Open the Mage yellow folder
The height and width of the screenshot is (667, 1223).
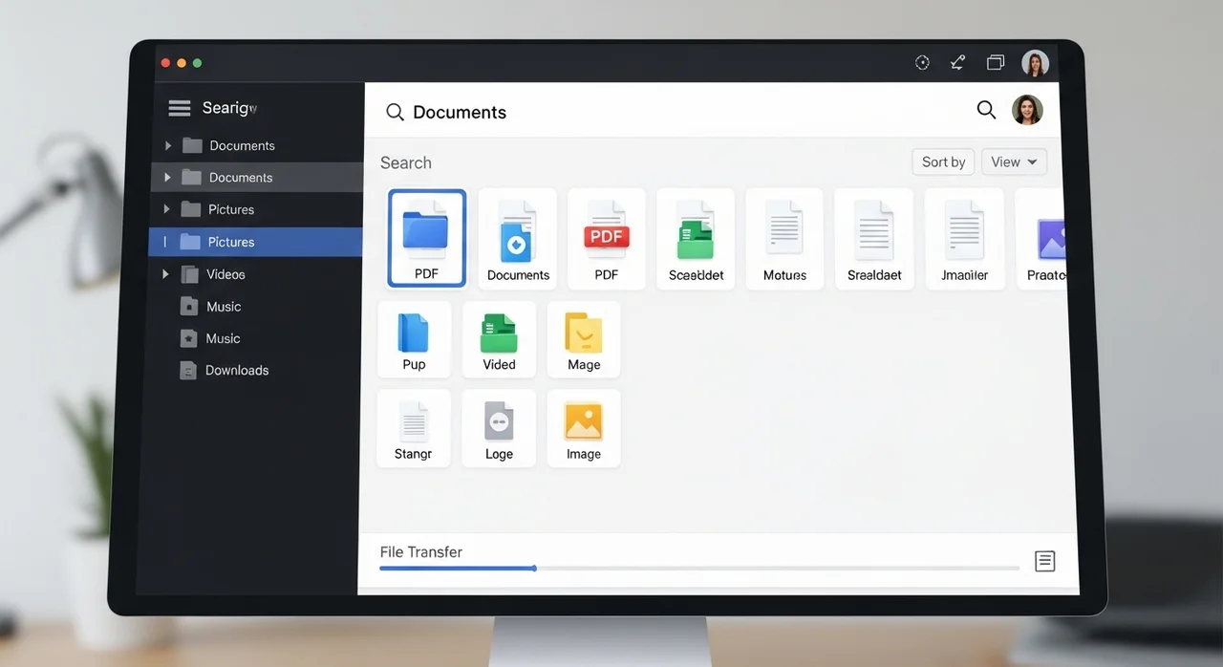coord(584,339)
